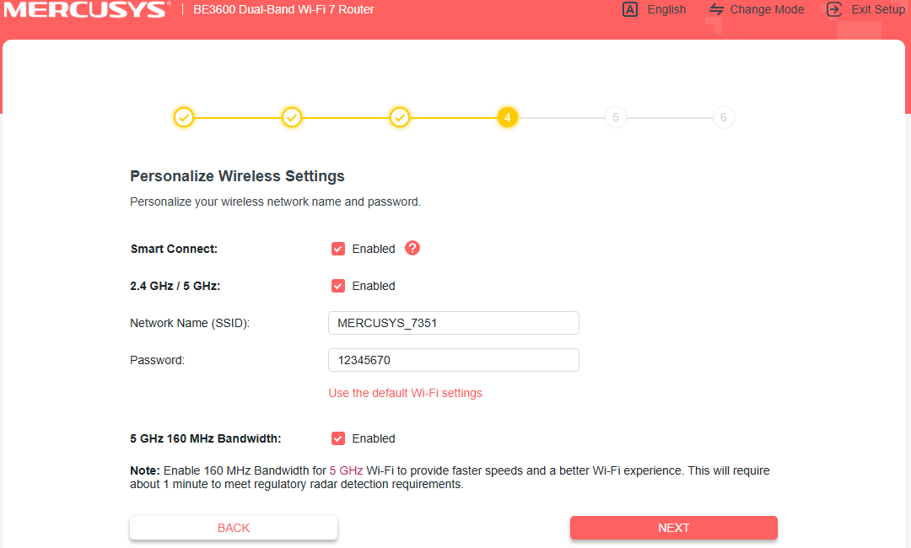Select the Network Name SSID field
This screenshot has width=911, height=548.
(x=453, y=322)
